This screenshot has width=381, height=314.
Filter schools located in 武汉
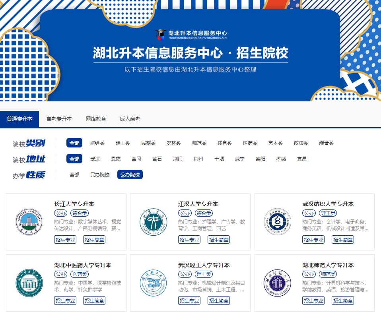(95, 159)
